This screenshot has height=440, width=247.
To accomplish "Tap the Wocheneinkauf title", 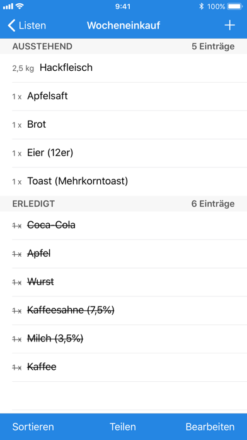I will click(x=123, y=25).
